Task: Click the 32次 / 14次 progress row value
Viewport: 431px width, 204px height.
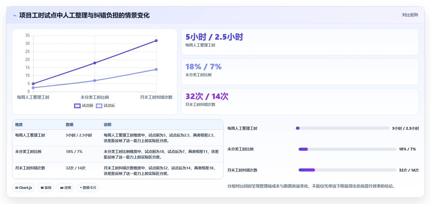Action: click(x=409, y=170)
